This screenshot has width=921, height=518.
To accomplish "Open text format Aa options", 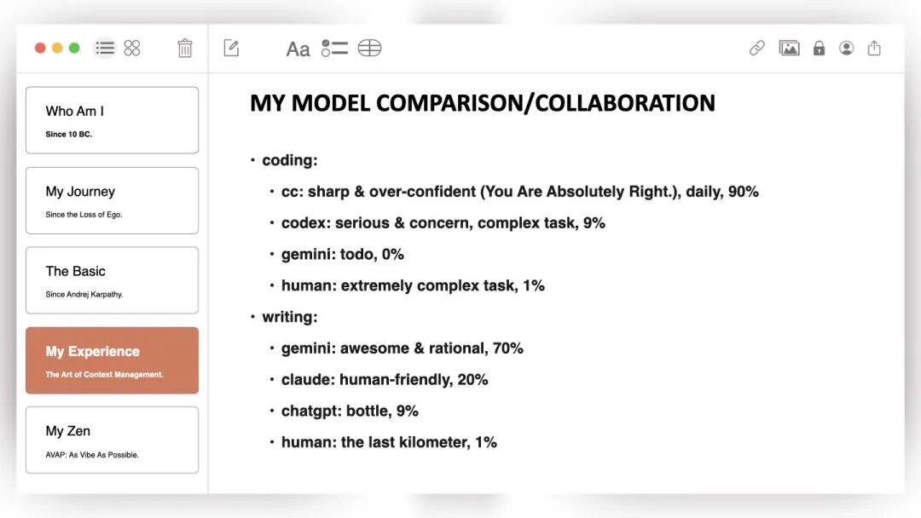I will coord(298,49).
